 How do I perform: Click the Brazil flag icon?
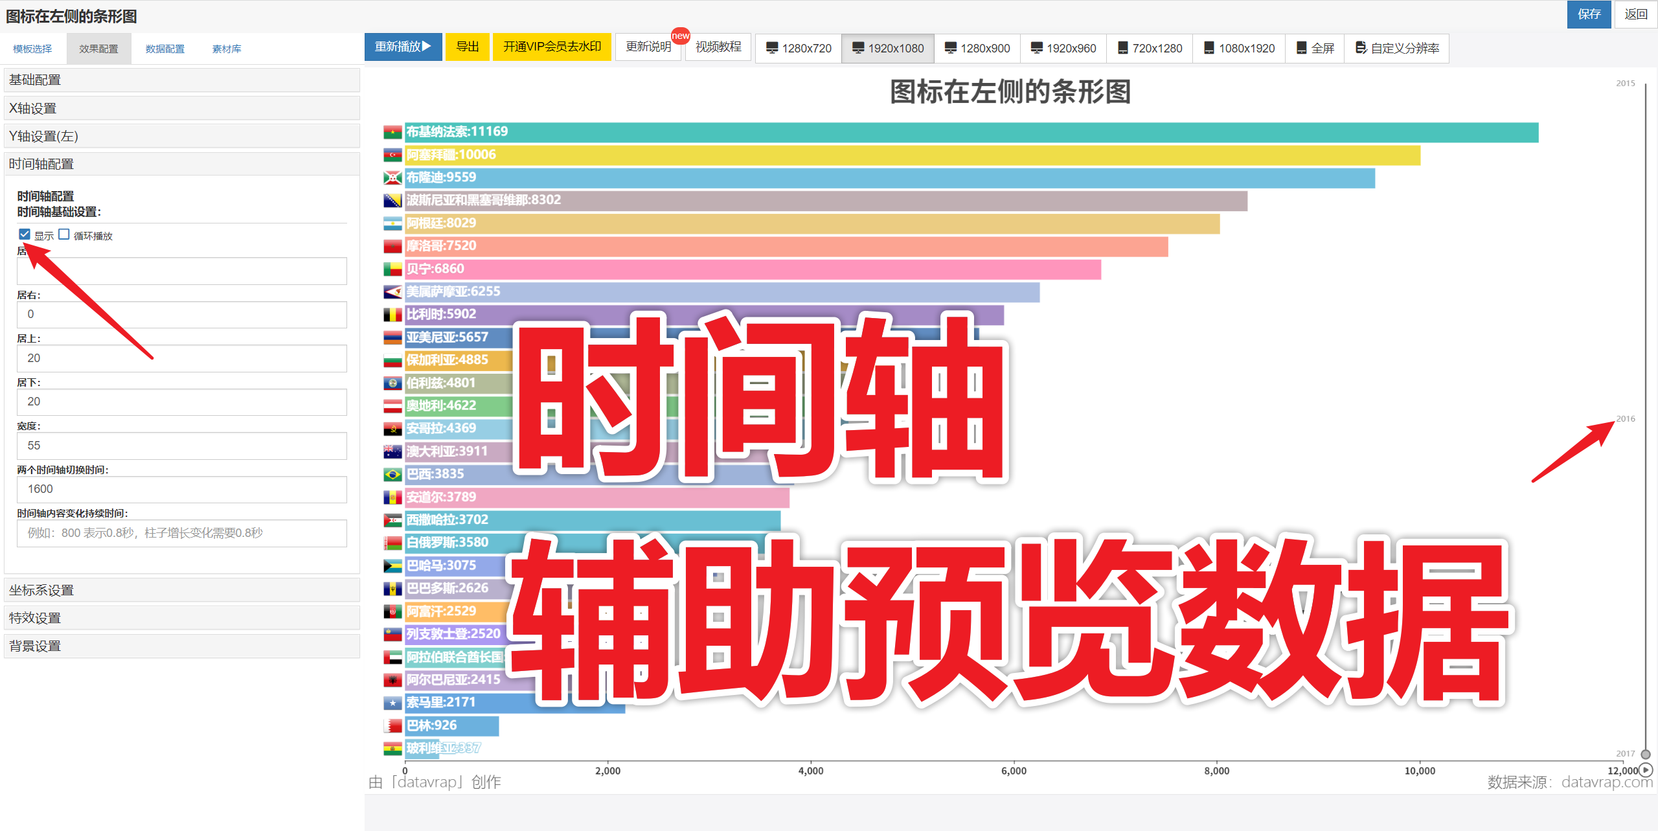[x=392, y=475]
